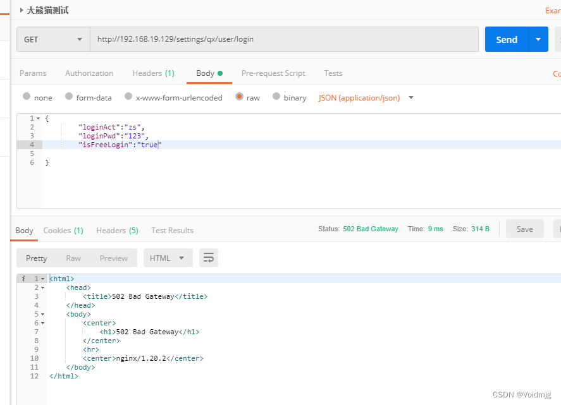Viewport: 561px width, 405px height.
Task: Click the h1 502 Bad Gateway response line
Action: coord(149,332)
